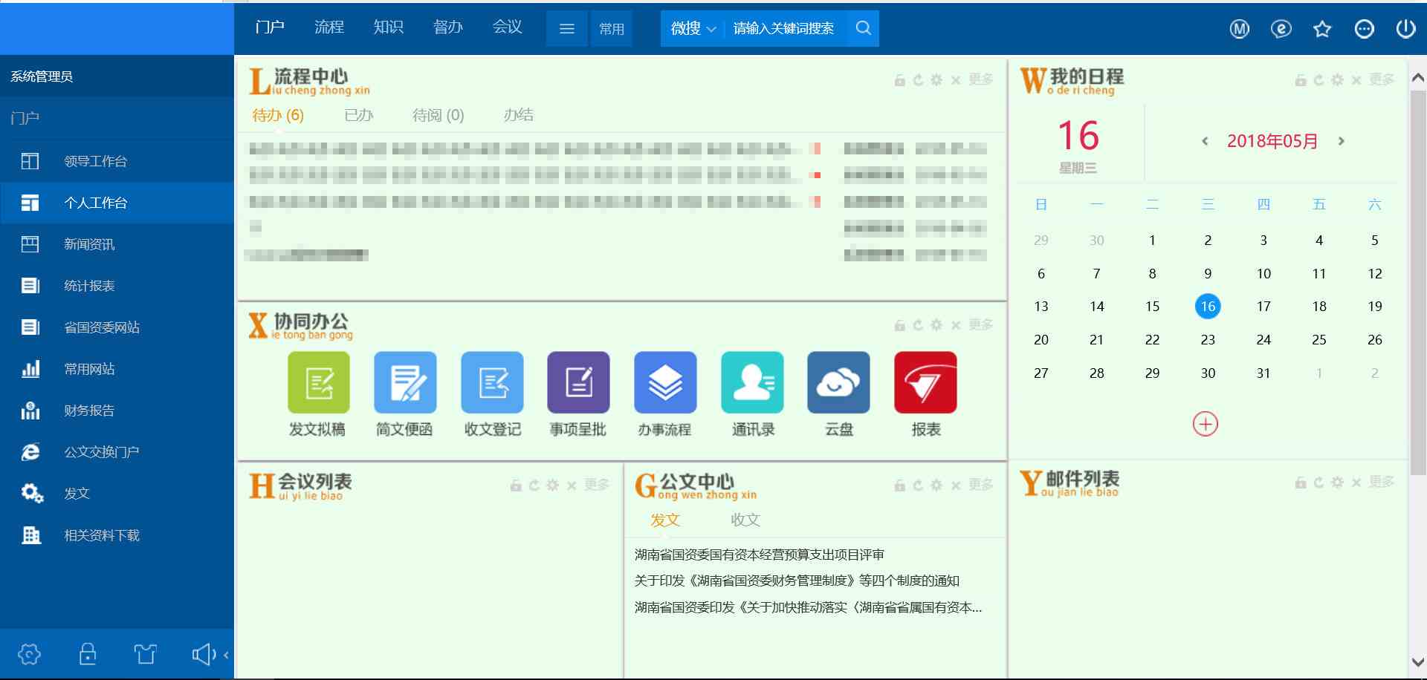
Task: Open the favorites star icon
Action: pyautogui.click(x=1322, y=29)
